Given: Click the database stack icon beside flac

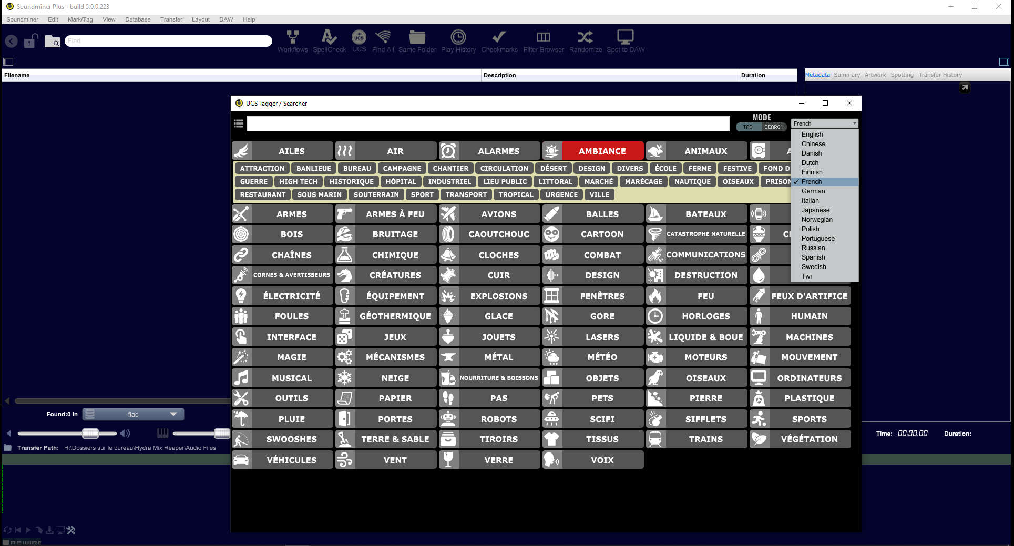Looking at the screenshot, I should [x=90, y=414].
